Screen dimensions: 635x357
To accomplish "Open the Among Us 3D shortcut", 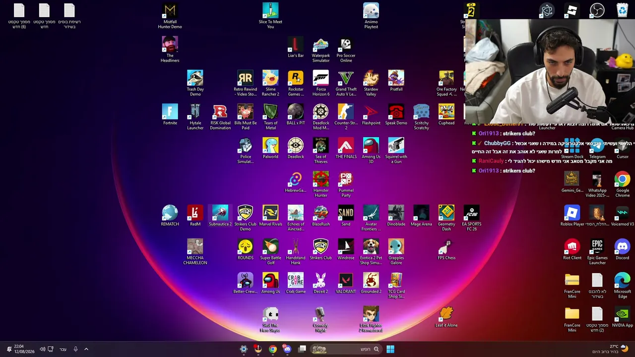I will tap(371, 145).
